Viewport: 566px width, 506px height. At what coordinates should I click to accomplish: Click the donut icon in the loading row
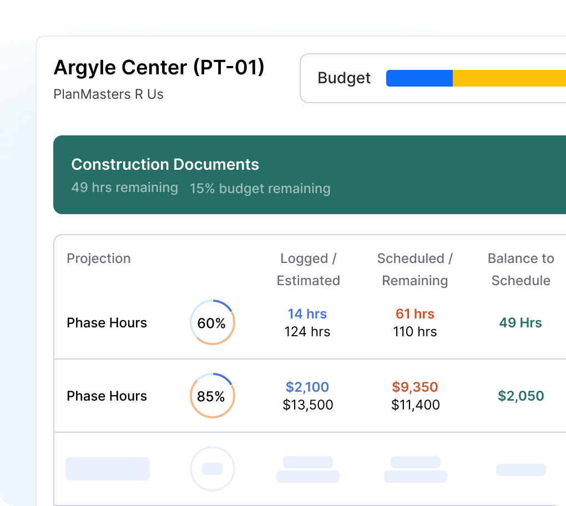[213, 468]
